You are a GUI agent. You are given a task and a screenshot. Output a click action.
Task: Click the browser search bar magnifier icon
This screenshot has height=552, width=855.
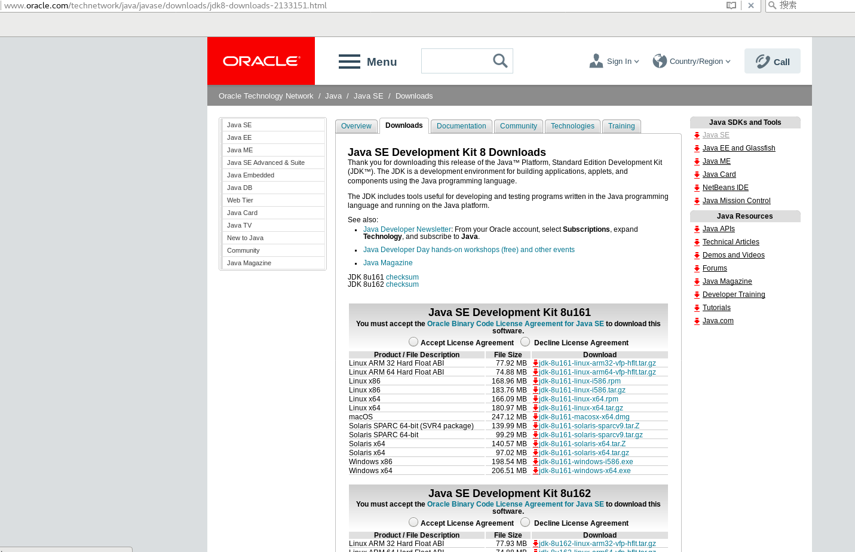[x=772, y=5]
